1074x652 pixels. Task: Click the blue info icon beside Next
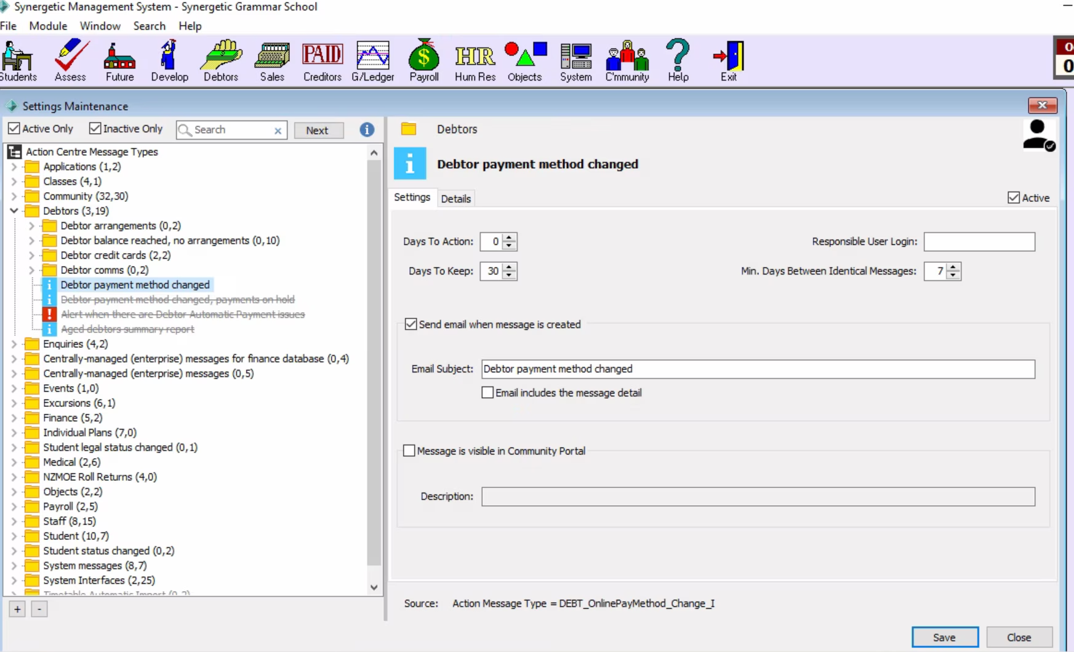(367, 130)
